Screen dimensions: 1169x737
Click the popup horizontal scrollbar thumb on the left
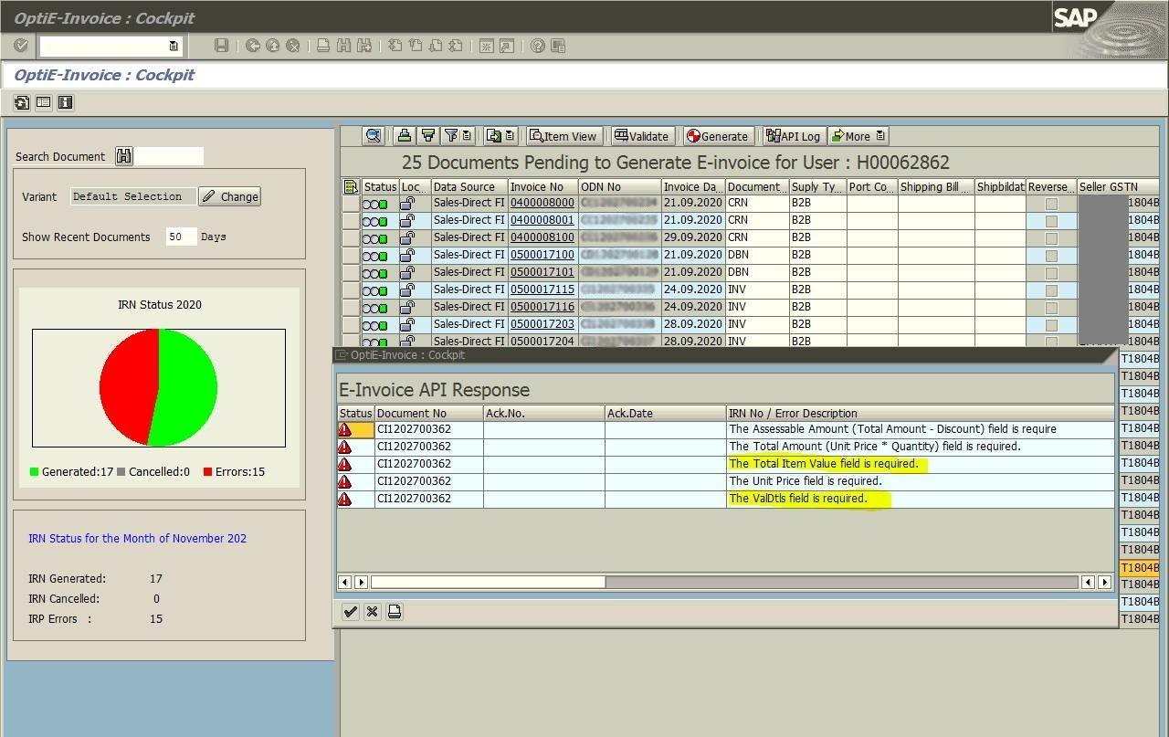[x=488, y=582]
